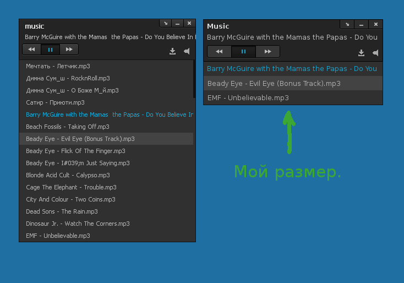Click download icon in small right player

pos(361,53)
